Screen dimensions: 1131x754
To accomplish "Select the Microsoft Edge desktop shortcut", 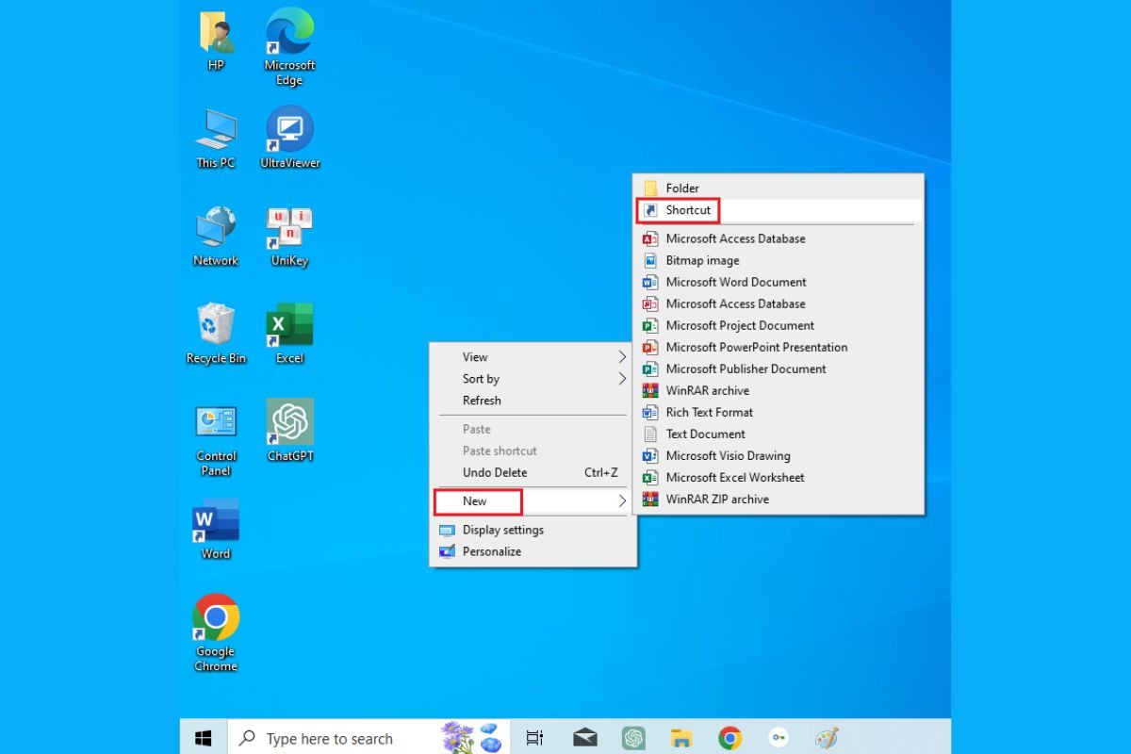I will tap(289, 47).
